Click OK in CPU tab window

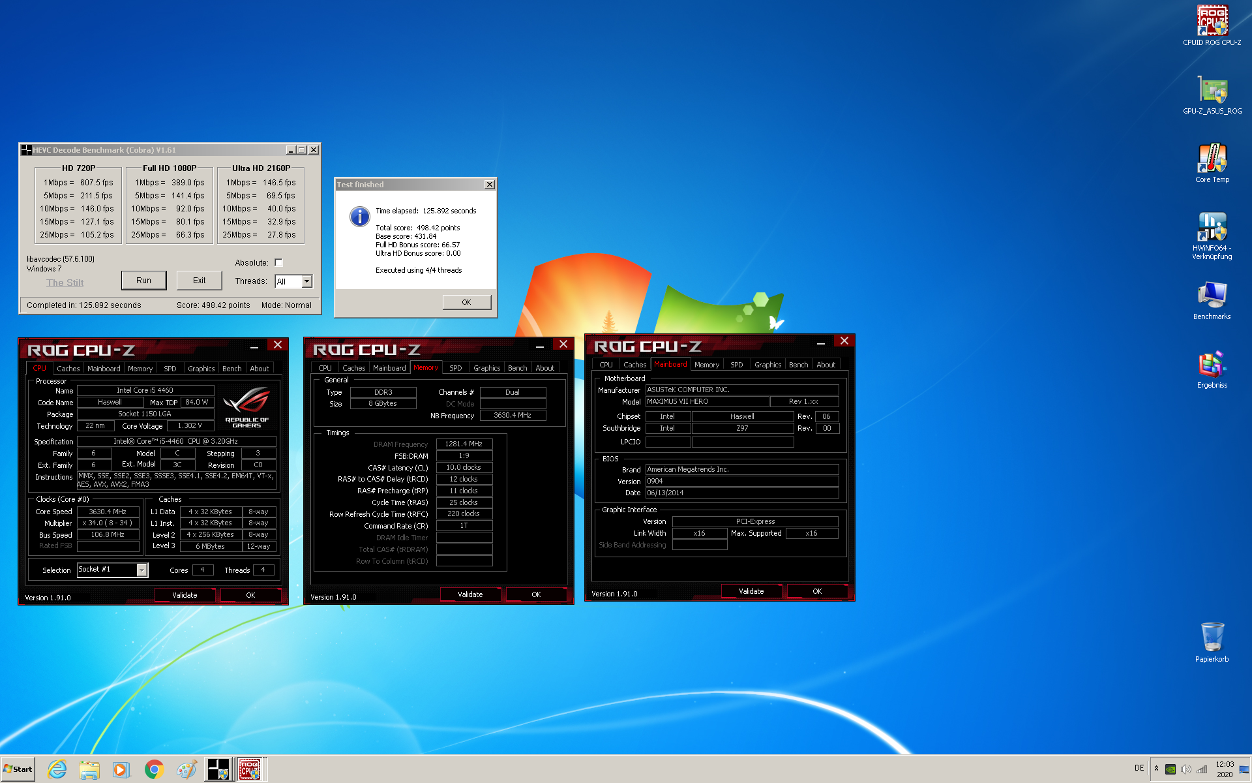pos(250,595)
